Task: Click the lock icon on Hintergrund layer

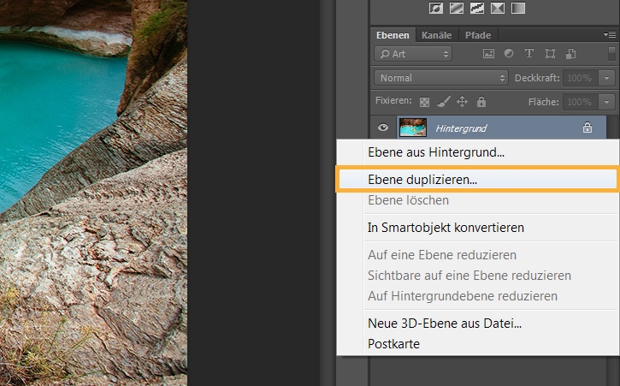Action: click(588, 128)
